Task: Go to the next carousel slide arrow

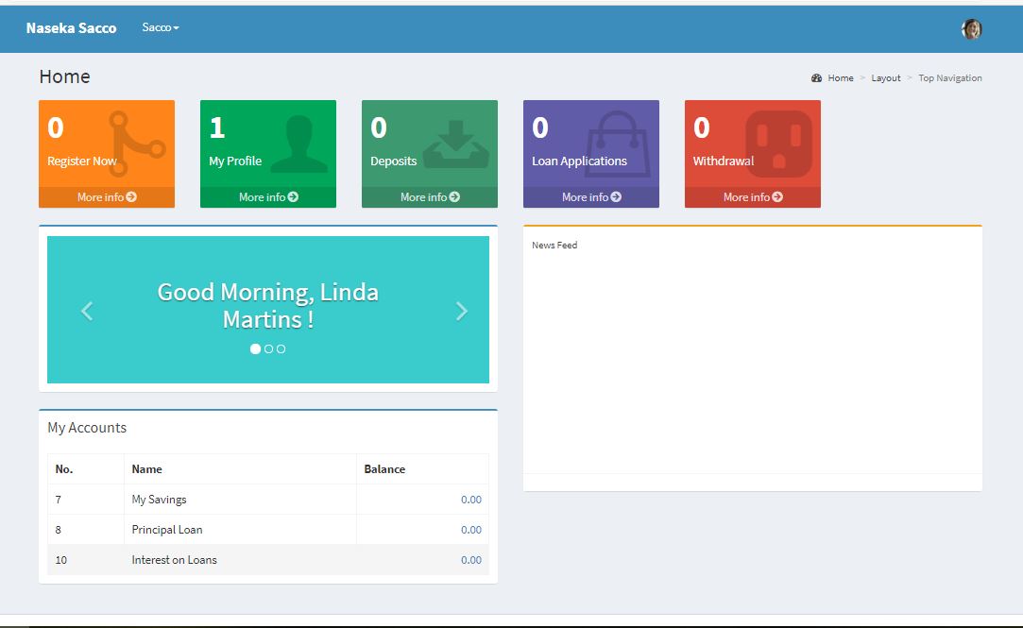Action: (x=461, y=311)
